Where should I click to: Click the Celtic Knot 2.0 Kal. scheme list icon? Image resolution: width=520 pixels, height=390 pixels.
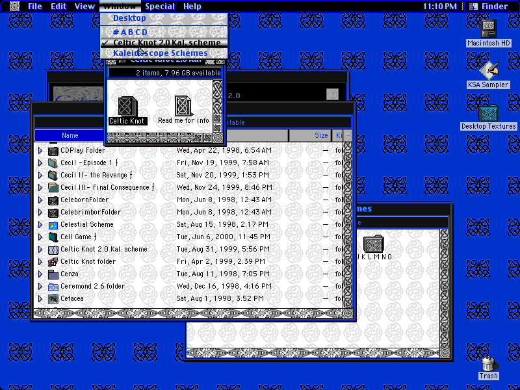click(53, 250)
